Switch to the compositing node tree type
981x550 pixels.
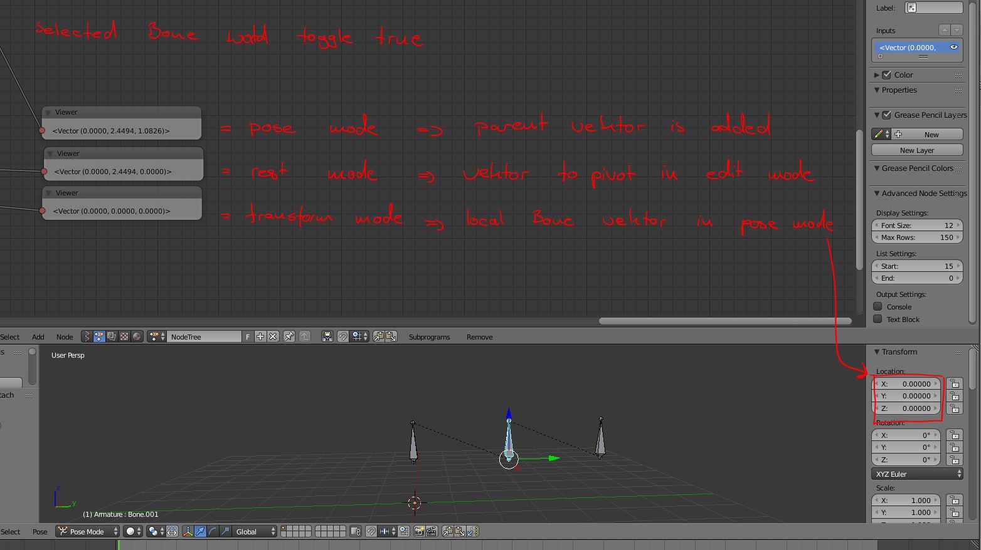[x=112, y=337]
